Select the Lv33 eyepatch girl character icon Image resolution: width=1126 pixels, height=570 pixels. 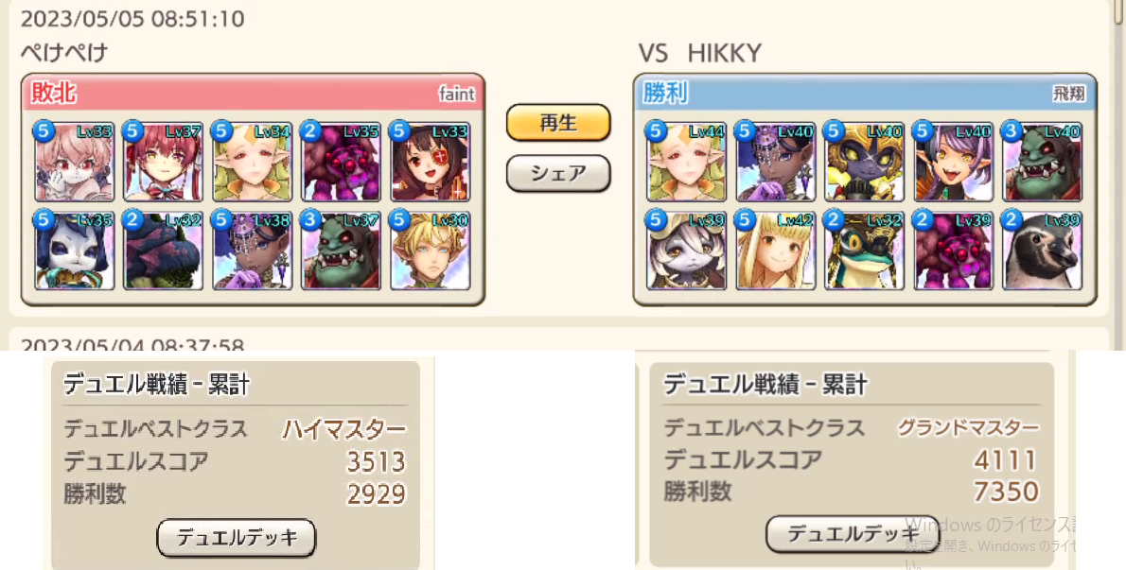[x=431, y=162]
